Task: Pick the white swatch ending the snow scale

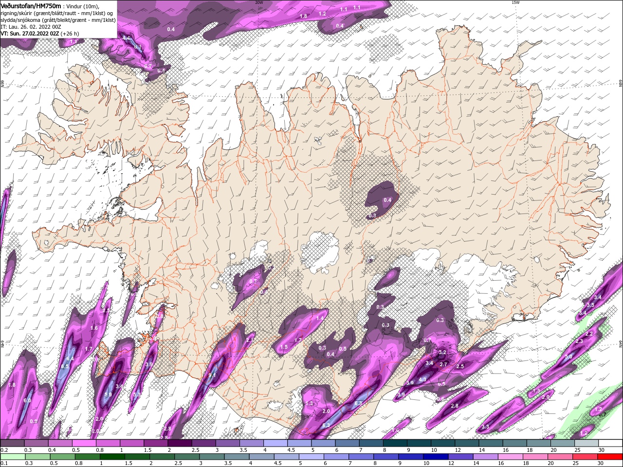Action: pyautogui.click(x=610, y=443)
